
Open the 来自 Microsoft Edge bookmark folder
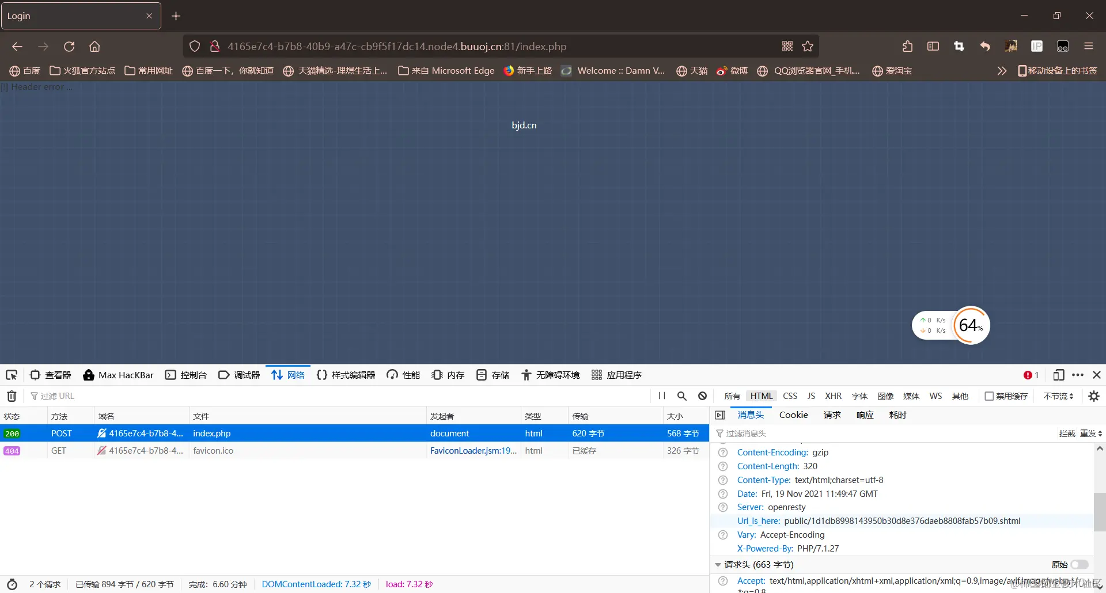point(446,71)
